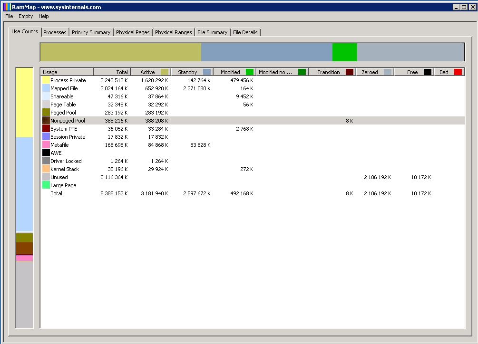Open the File menu
This screenshot has width=478, height=344.
click(x=9, y=16)
